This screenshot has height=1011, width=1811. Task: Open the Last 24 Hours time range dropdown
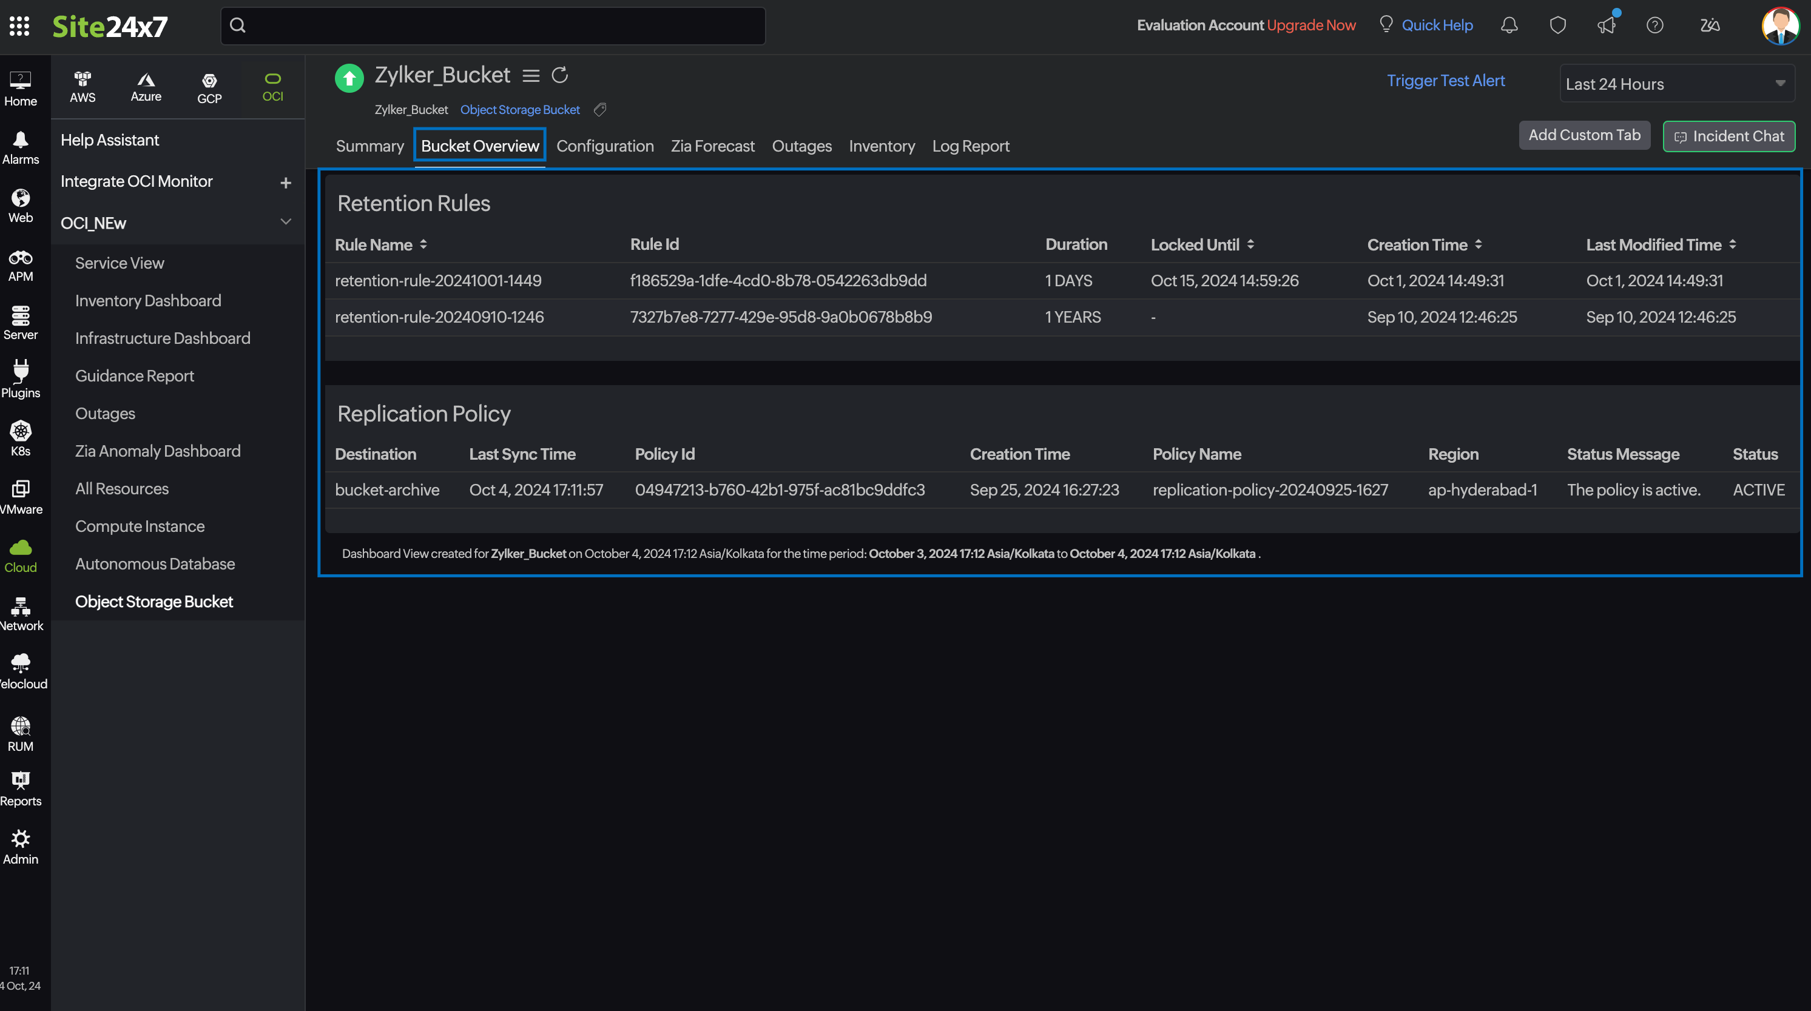tap(1676, 83)
